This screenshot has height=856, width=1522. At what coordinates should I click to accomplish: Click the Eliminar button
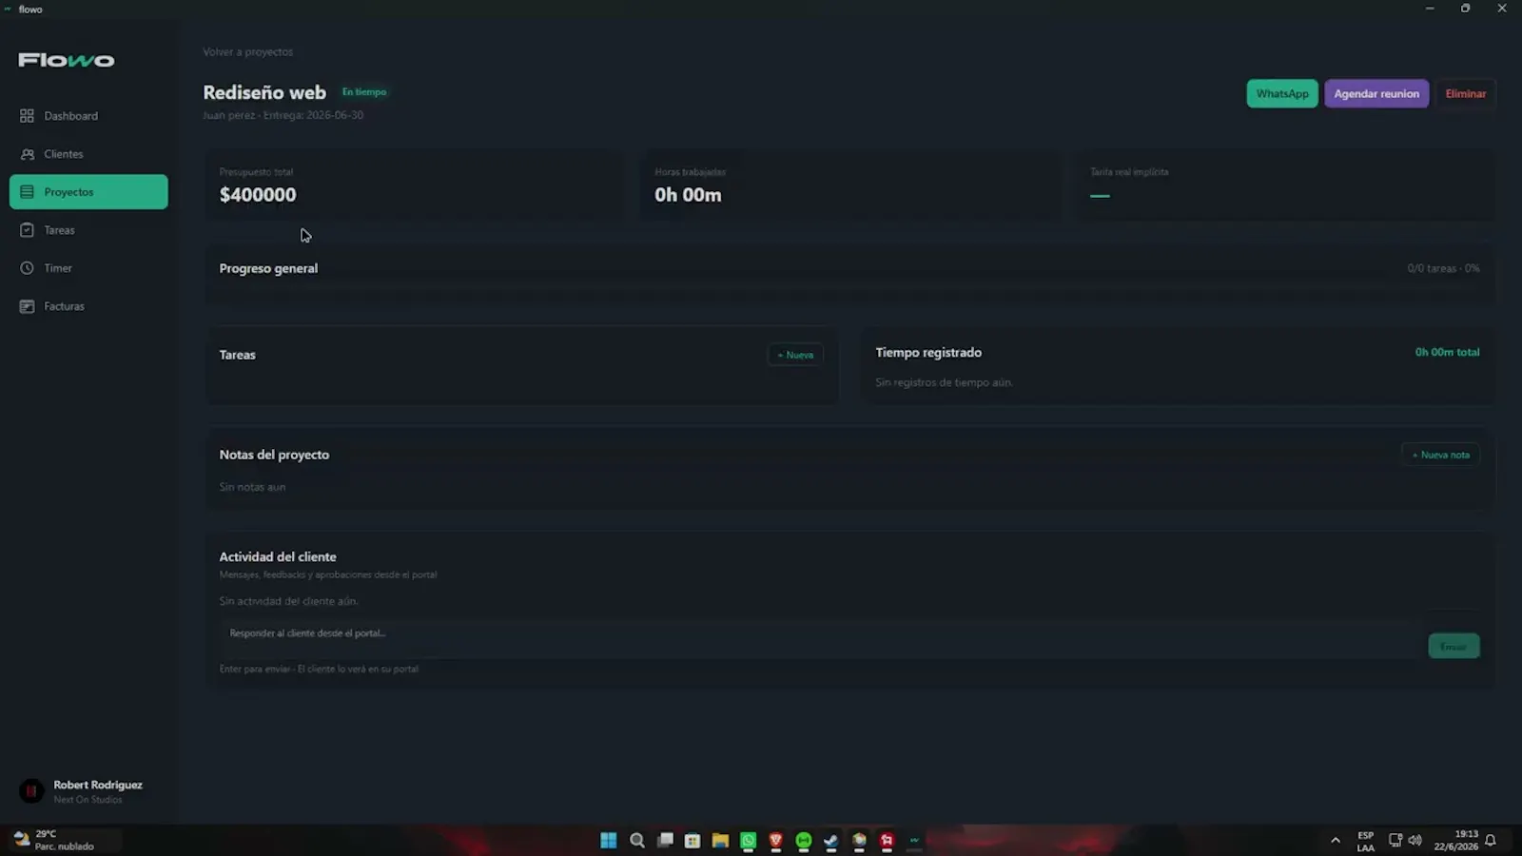point(1466,93)
